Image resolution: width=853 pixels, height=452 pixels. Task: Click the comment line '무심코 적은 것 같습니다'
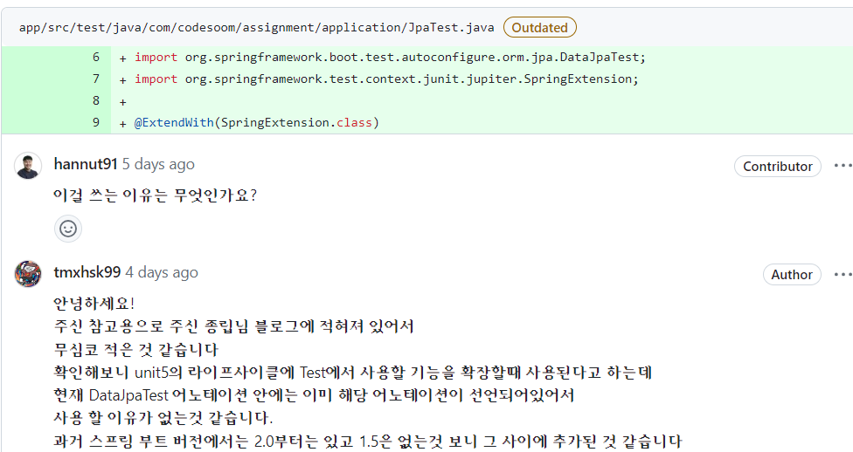pos(135,349)
